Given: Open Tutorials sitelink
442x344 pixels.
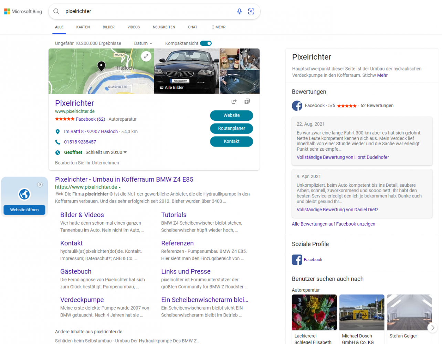Looking at the screenshot, I should tap(174, 215).
